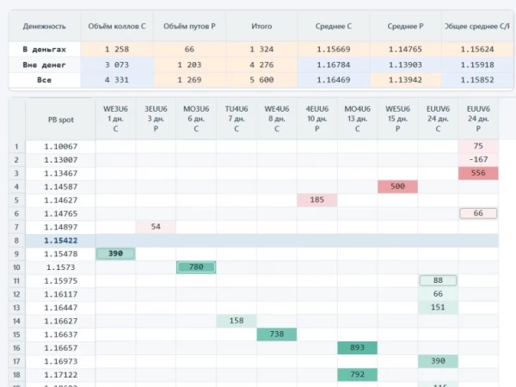Click spot price 1.1573
The height and width of the screenshot is (387, 516).
[61, 267]
